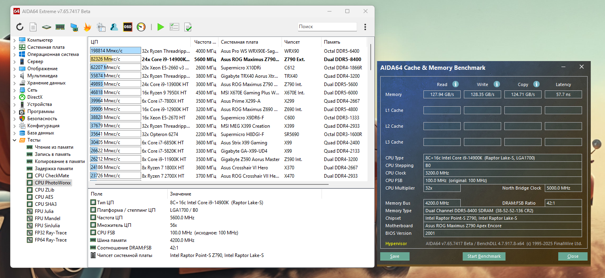
Task: Select the Задержка памяти test
Action: pos(54,169)
